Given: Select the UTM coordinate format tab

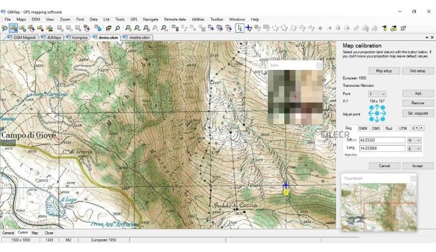Looking at the screenshot, I should point(403,128).
